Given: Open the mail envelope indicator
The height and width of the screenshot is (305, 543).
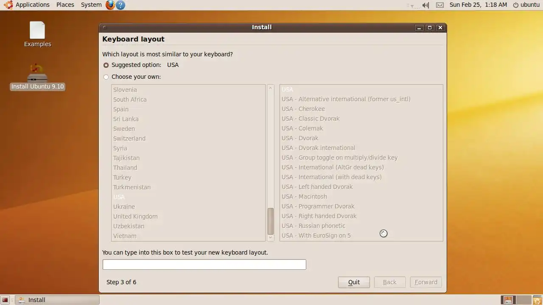Looking at the screenshot, I should point(440,5).
